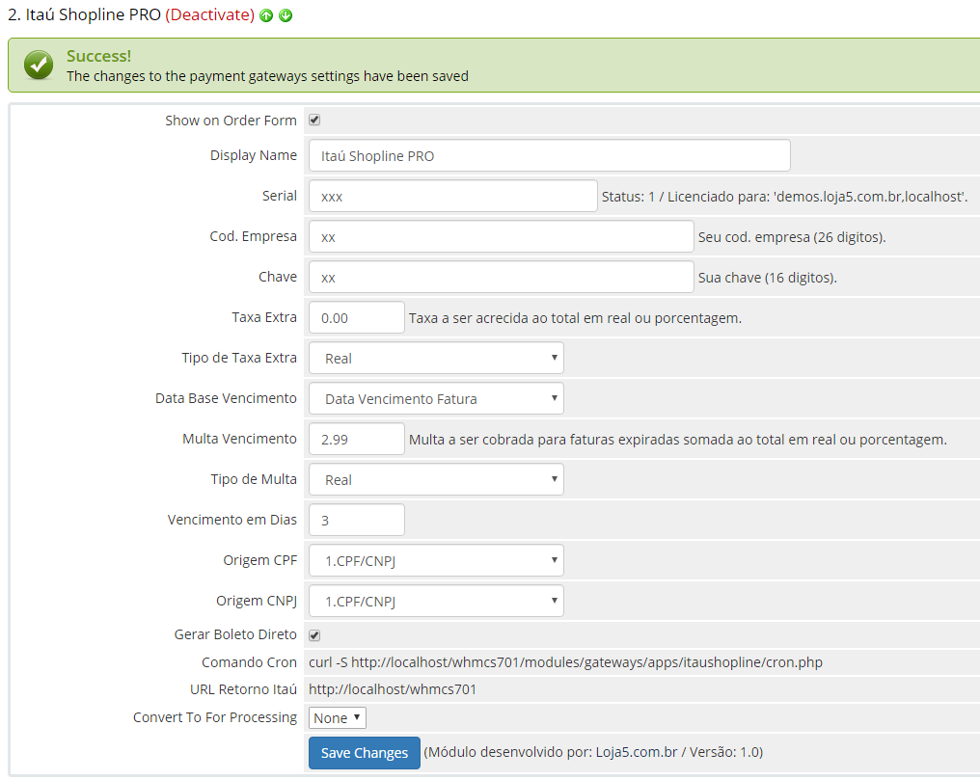Click into the Display Name field
The height and width of the screenshot is (780, 980).
[549, 155]
